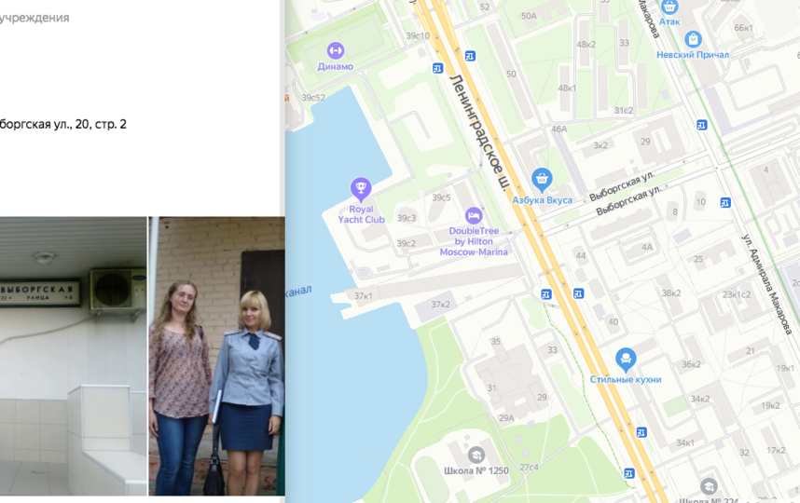The height and width of the screenshot is (503, 800).
Task: Select building 37к1 on the map
Action: (364, 296)
